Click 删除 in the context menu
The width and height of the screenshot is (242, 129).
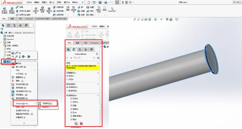click(24, 81)
